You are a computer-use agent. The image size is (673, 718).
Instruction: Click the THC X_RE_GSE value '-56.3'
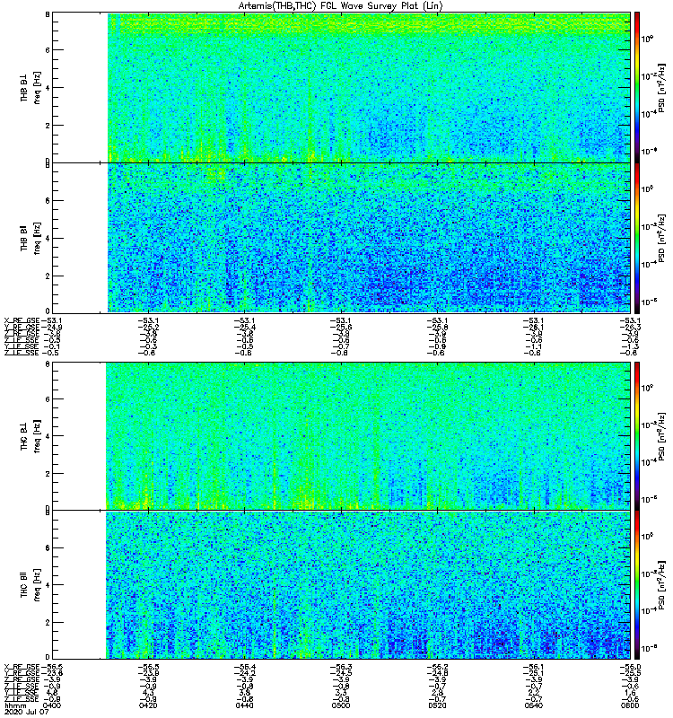click(x=342, y=667)
